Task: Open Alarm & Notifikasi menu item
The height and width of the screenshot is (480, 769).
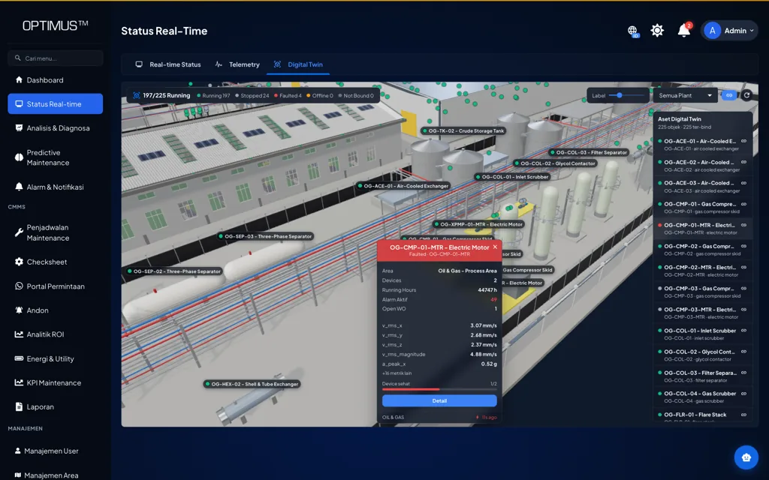Action: coord(56,187)
